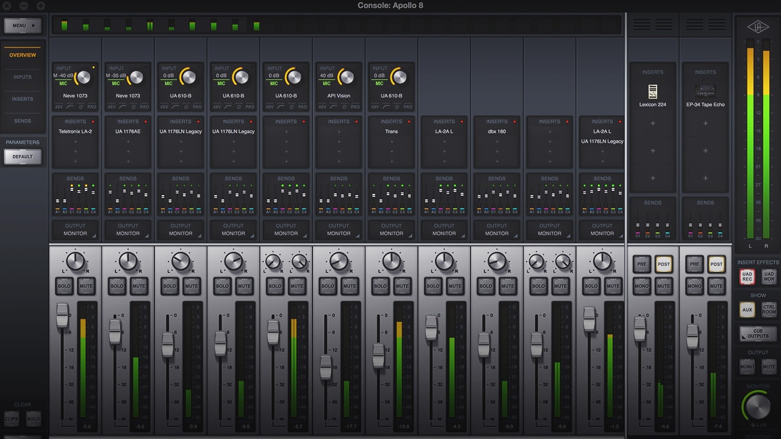Click the DEFAULT parameters button
Screen dimensions: 781x439
pyautogui.click(x=23, y=157)
